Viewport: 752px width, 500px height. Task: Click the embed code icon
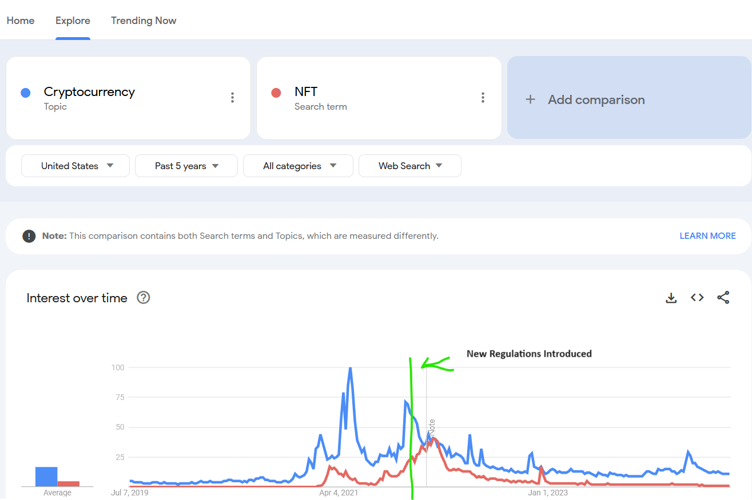(697, 298)
